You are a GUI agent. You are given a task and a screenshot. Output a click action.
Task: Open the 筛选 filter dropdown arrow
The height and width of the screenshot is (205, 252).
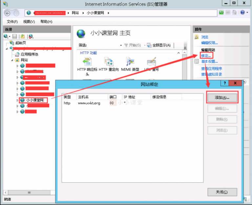pyautogui.click(x=121, y=45)
